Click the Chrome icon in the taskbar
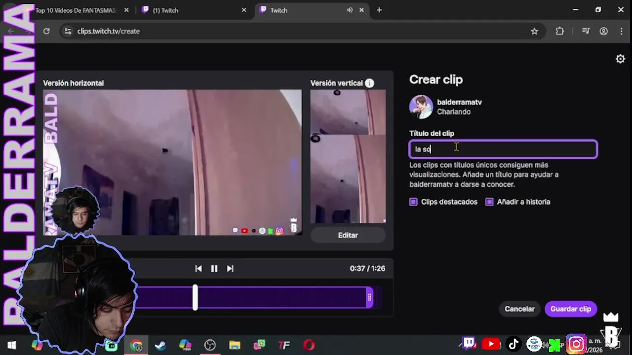 [136, 345]
